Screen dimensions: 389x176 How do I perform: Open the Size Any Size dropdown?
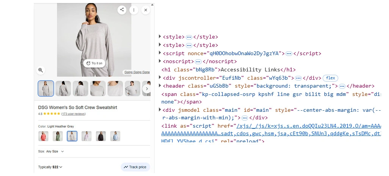click(x=51, y=151)
